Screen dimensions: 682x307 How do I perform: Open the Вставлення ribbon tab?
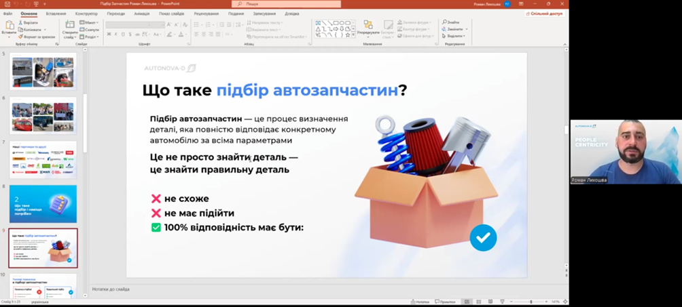pos(56,14)
